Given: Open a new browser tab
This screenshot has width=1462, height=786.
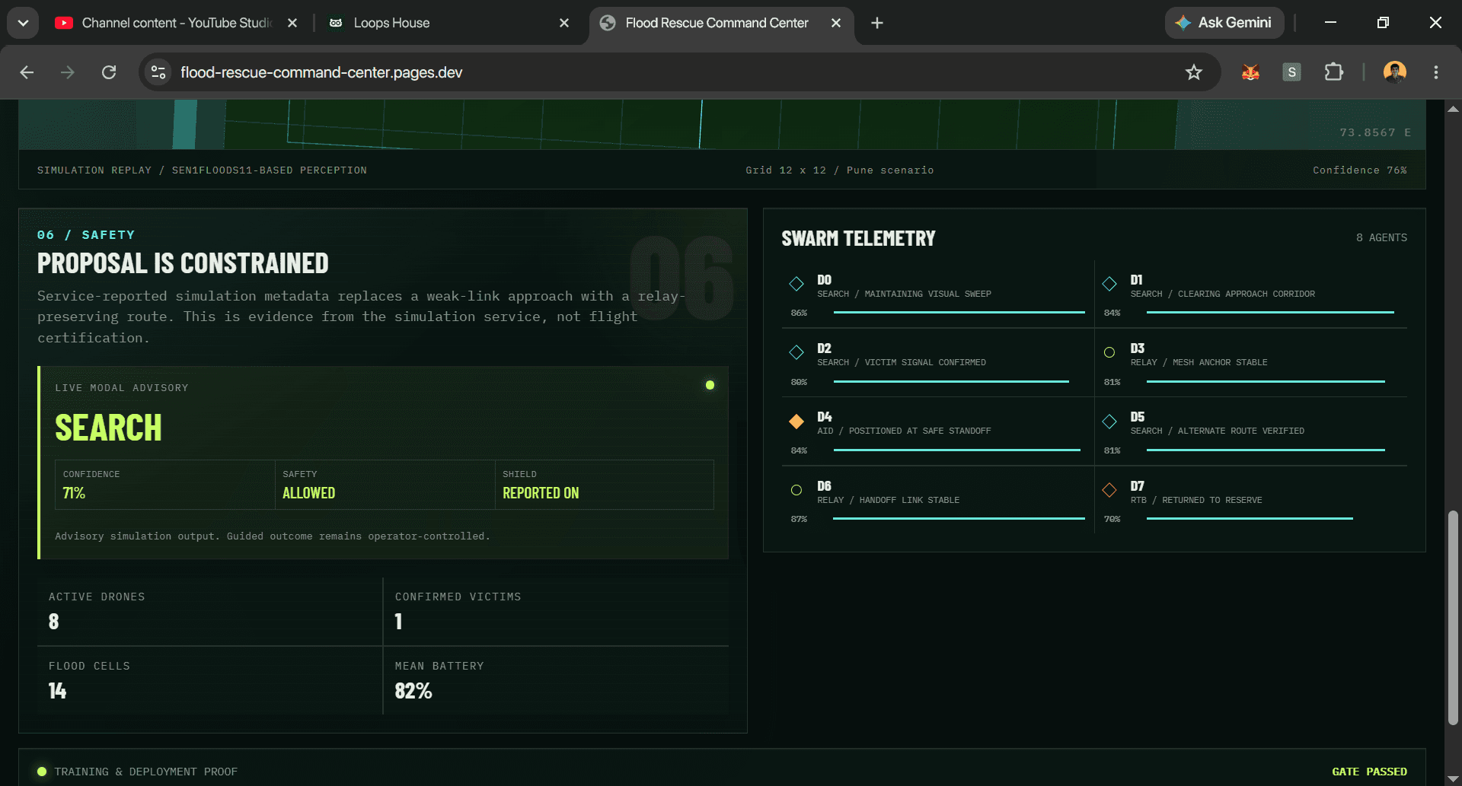Looking at the screenshot, I should coord(877,23).
